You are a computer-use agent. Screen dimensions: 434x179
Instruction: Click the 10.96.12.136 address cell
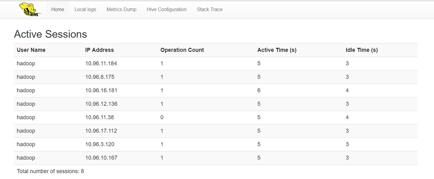coord(101,104)
